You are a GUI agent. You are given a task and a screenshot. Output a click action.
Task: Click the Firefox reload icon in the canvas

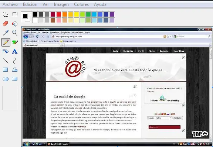[37, 37]
